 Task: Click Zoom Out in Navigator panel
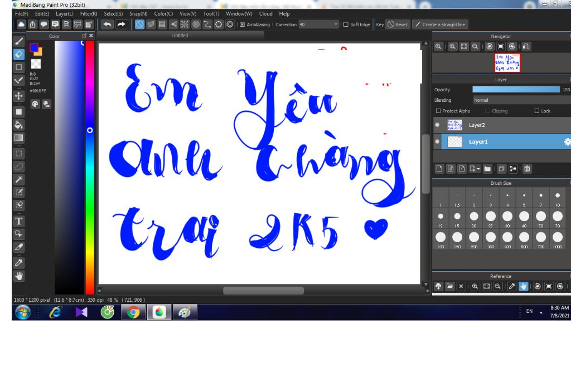[475, 47]
